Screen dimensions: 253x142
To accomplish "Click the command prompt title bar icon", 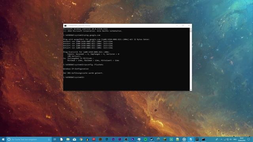I will pyautogui.click(x=65, y=26).
